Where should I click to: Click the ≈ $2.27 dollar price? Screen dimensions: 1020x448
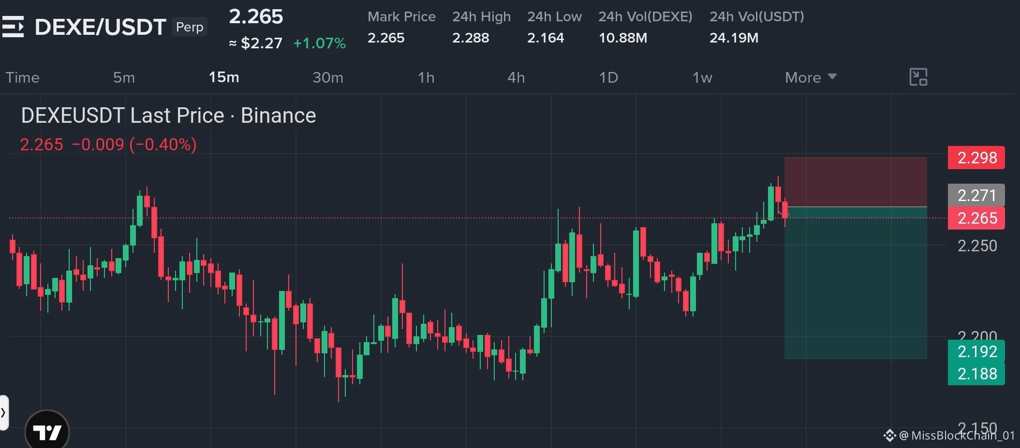[x=255, y=43]
